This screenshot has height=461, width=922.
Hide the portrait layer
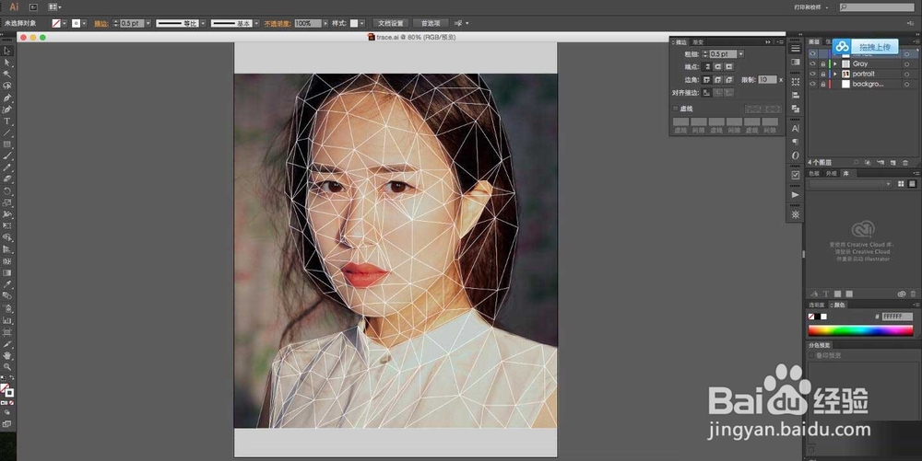[x=812, y=74]
